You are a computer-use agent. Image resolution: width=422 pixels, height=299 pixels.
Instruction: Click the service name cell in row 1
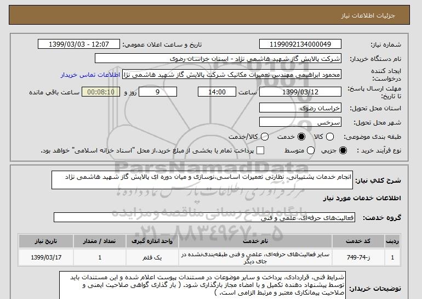tap(255, 257)
